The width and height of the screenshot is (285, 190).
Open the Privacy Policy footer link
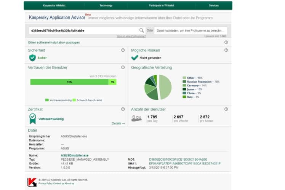(45, 184)
